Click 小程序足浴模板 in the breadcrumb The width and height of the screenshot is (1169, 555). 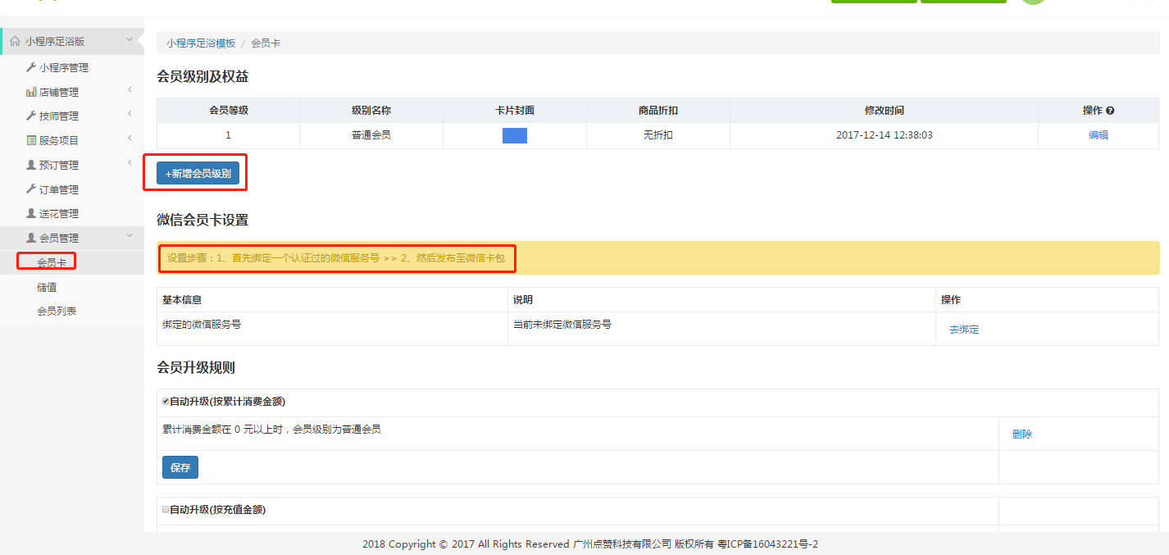(x=201, y=43)
